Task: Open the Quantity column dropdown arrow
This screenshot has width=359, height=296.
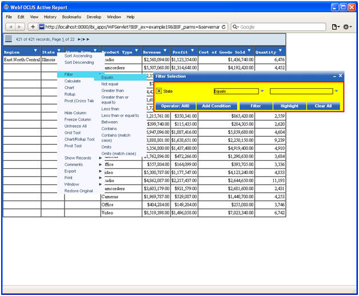Action: [280, 50]
